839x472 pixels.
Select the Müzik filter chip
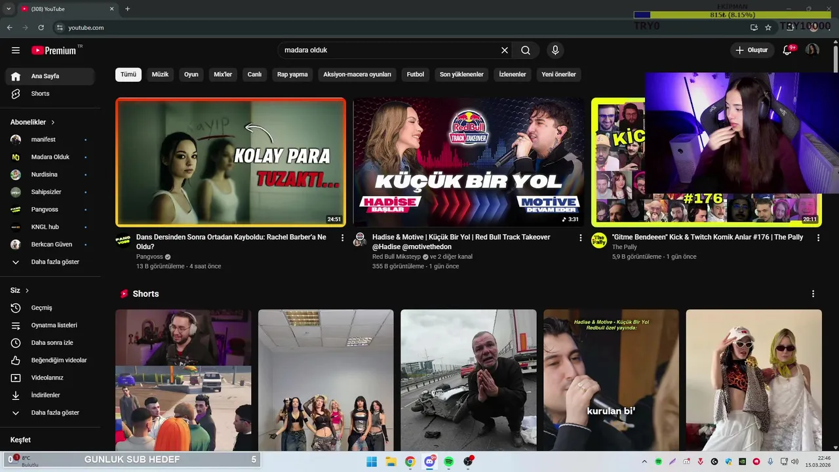(x=160, y=75)
